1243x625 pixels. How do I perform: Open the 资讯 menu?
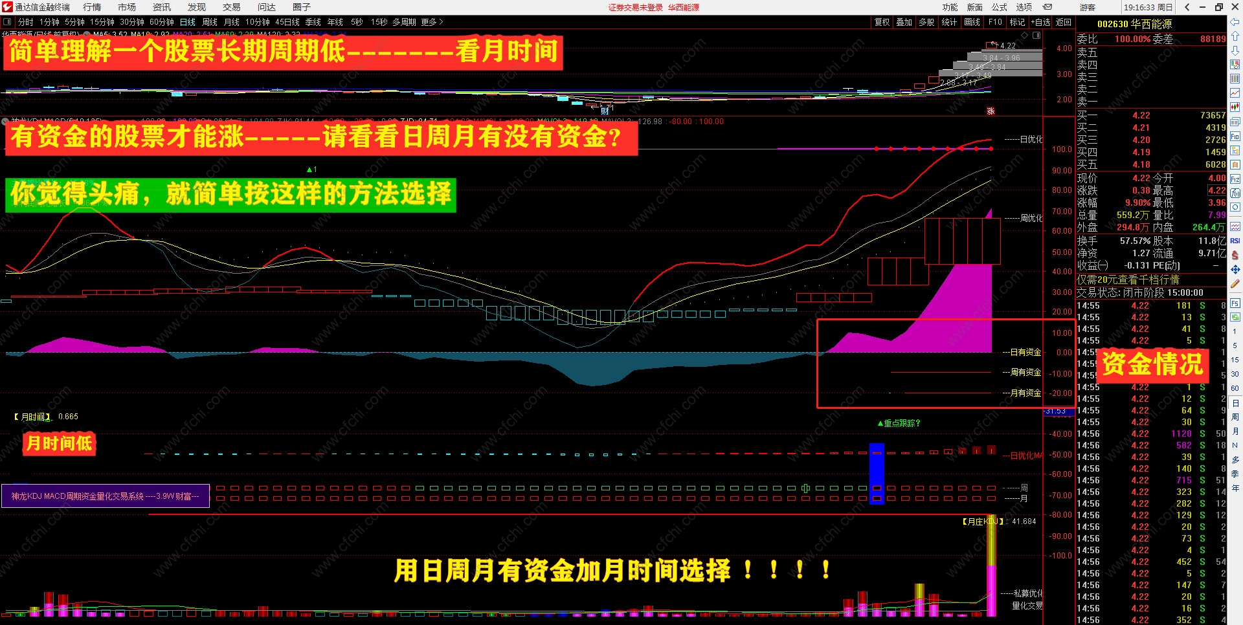coord(162,7)
